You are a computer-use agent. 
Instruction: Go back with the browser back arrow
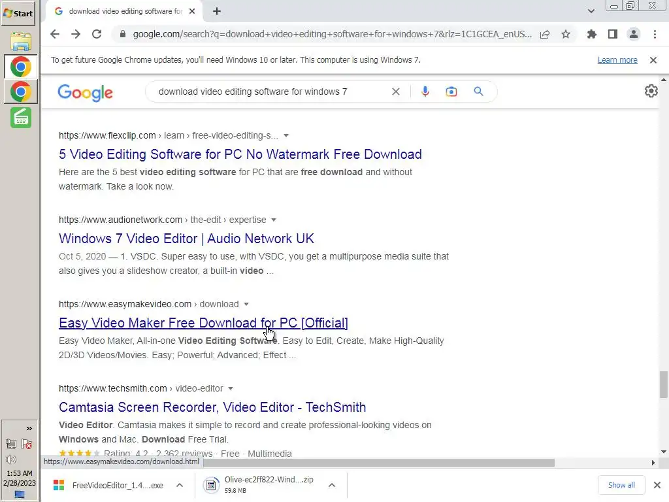pos(55,34)
